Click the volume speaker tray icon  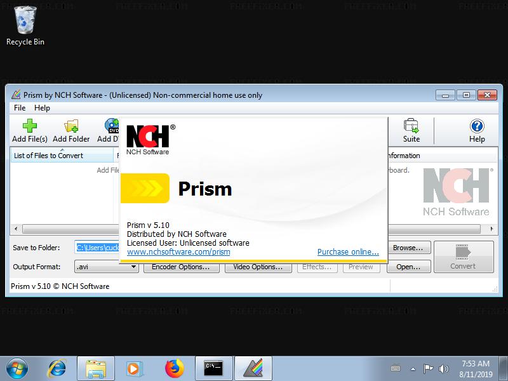click(x=443, y=368)
